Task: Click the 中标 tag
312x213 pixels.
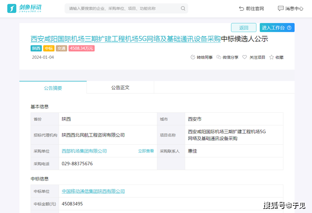Action: tap(49, 48)
